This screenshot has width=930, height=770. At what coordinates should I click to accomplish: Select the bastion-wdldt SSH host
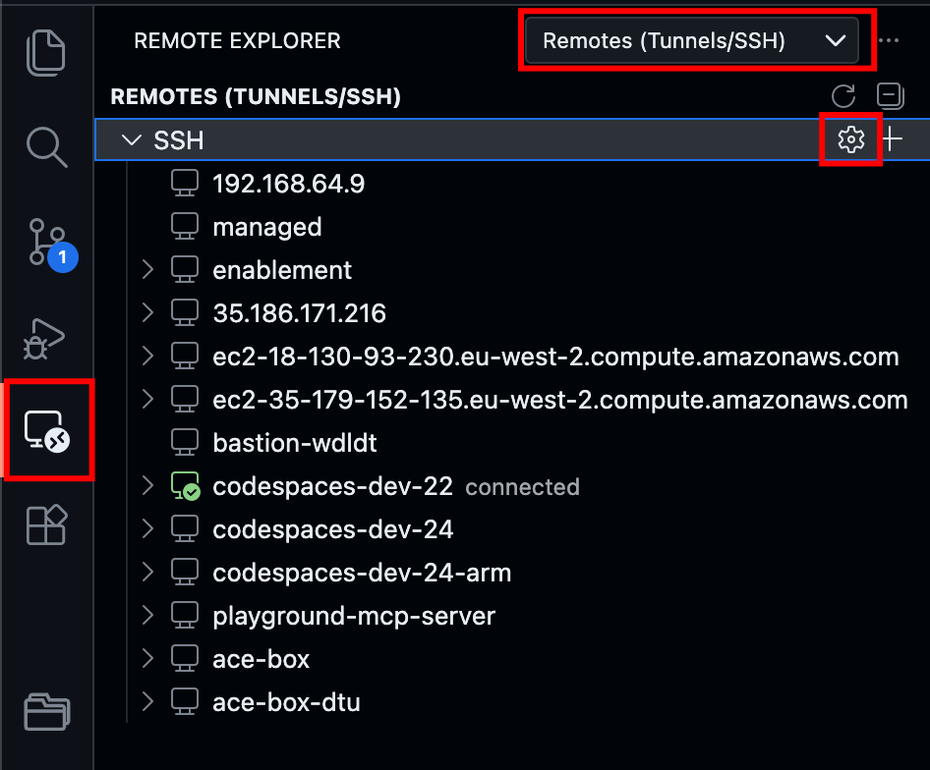[295, 442]
